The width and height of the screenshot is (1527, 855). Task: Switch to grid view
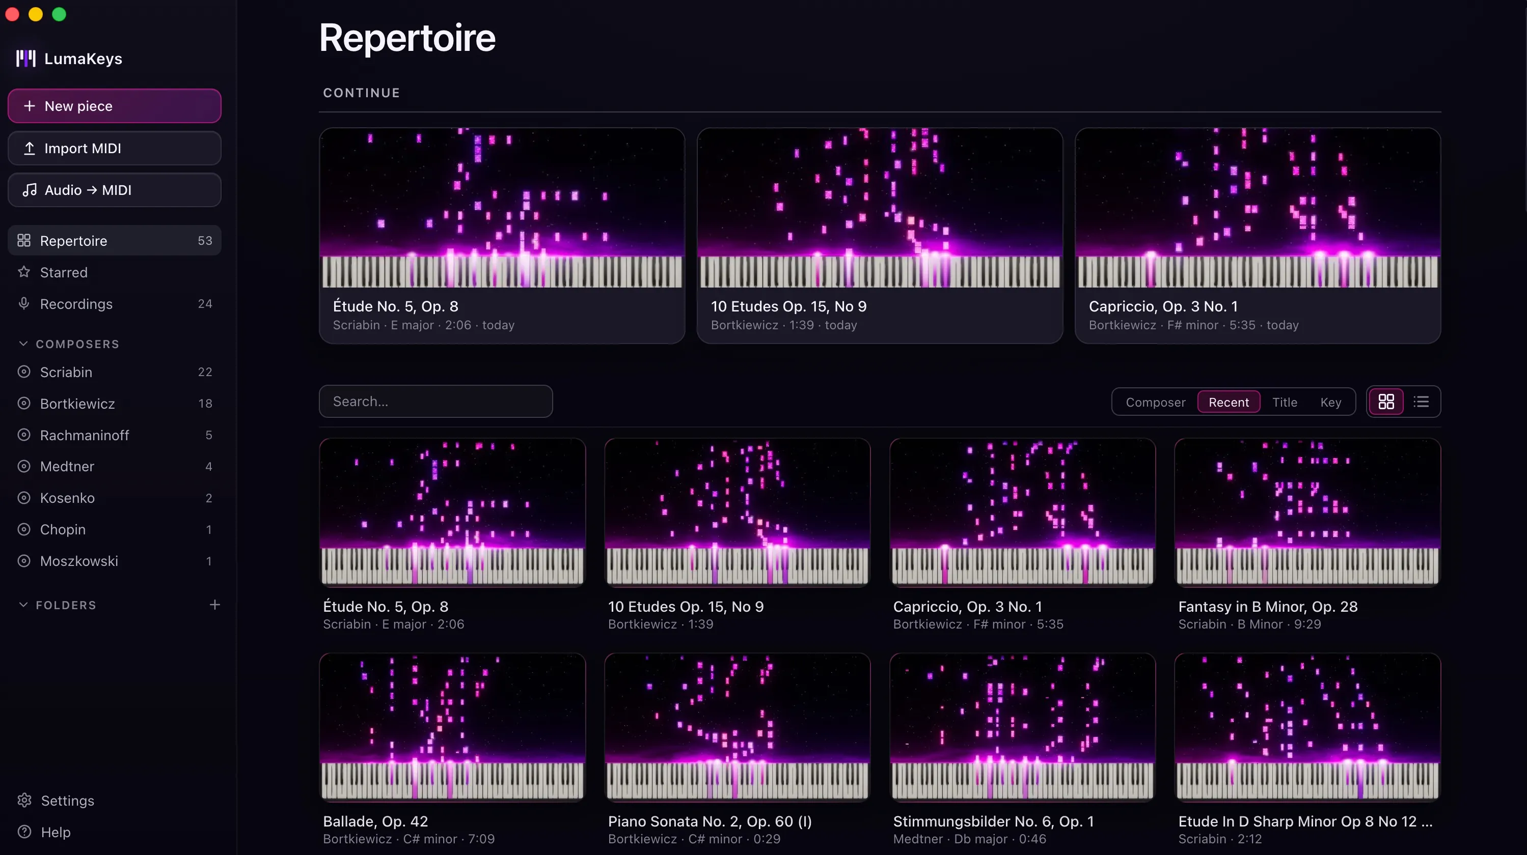[1386, 402]
